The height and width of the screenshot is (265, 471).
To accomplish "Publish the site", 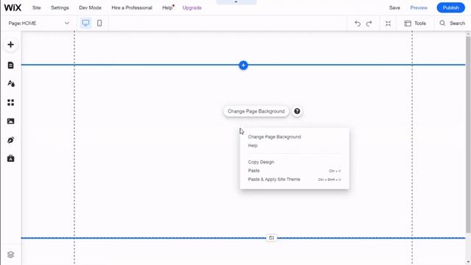I will (450, 8).
